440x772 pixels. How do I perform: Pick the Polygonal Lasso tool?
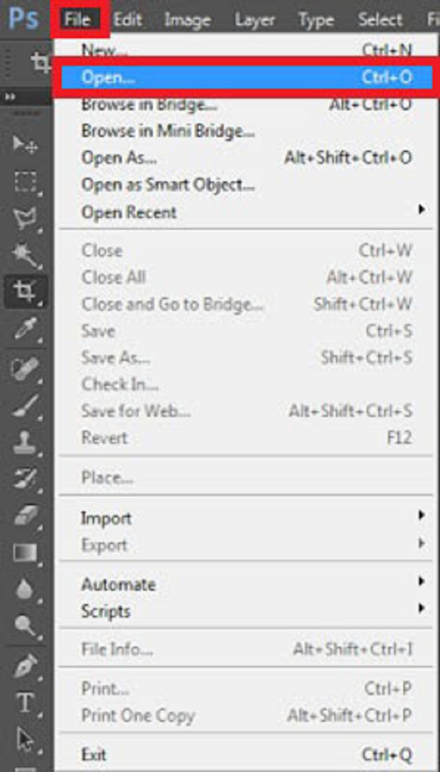pyautogui.click(x=24, y=217)
